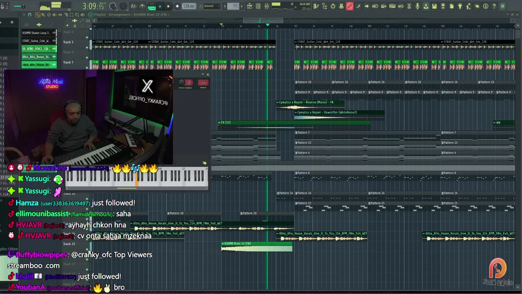Open the View Playlist icon in main toolbar
Viewport: 522px width, 294px height.
249,6
